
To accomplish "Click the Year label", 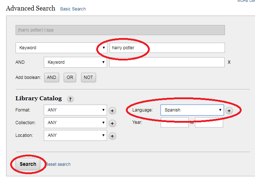I will pyautogui.click(x=137, y=122).
